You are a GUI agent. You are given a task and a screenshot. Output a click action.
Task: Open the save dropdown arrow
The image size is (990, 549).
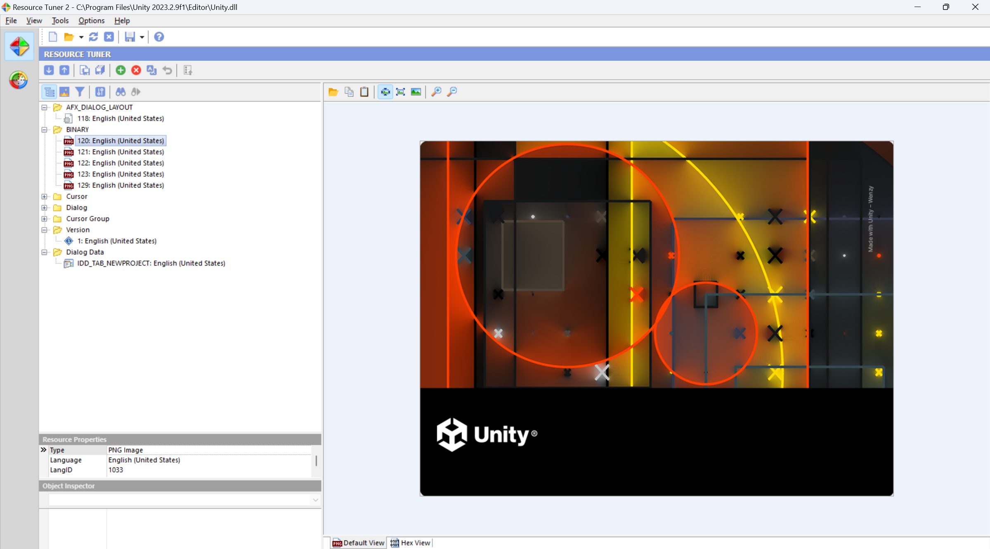pos(142,37)
